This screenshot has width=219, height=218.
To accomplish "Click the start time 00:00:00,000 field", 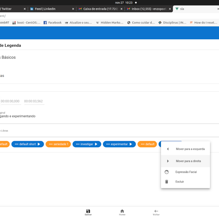I will pos(10,101).
